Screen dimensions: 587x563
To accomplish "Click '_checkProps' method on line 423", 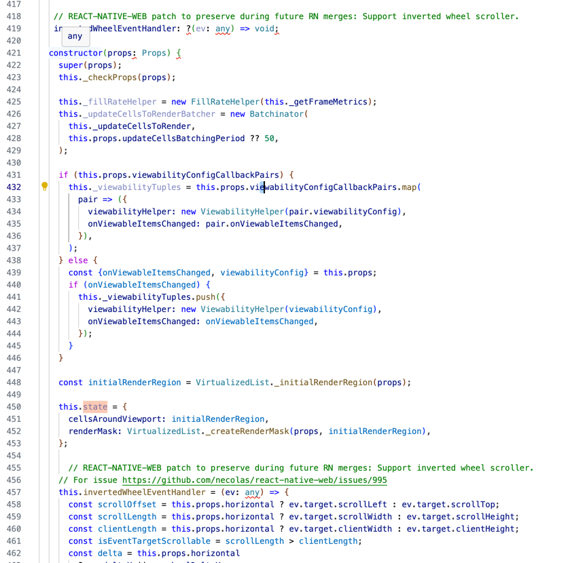I will [x=109, y=77].
